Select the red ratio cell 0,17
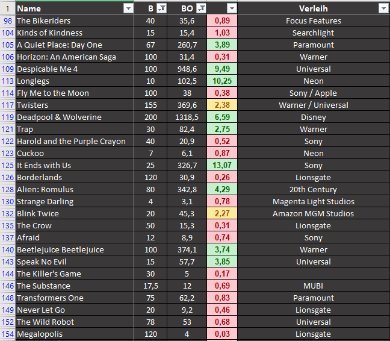 [x=222, y=274]
